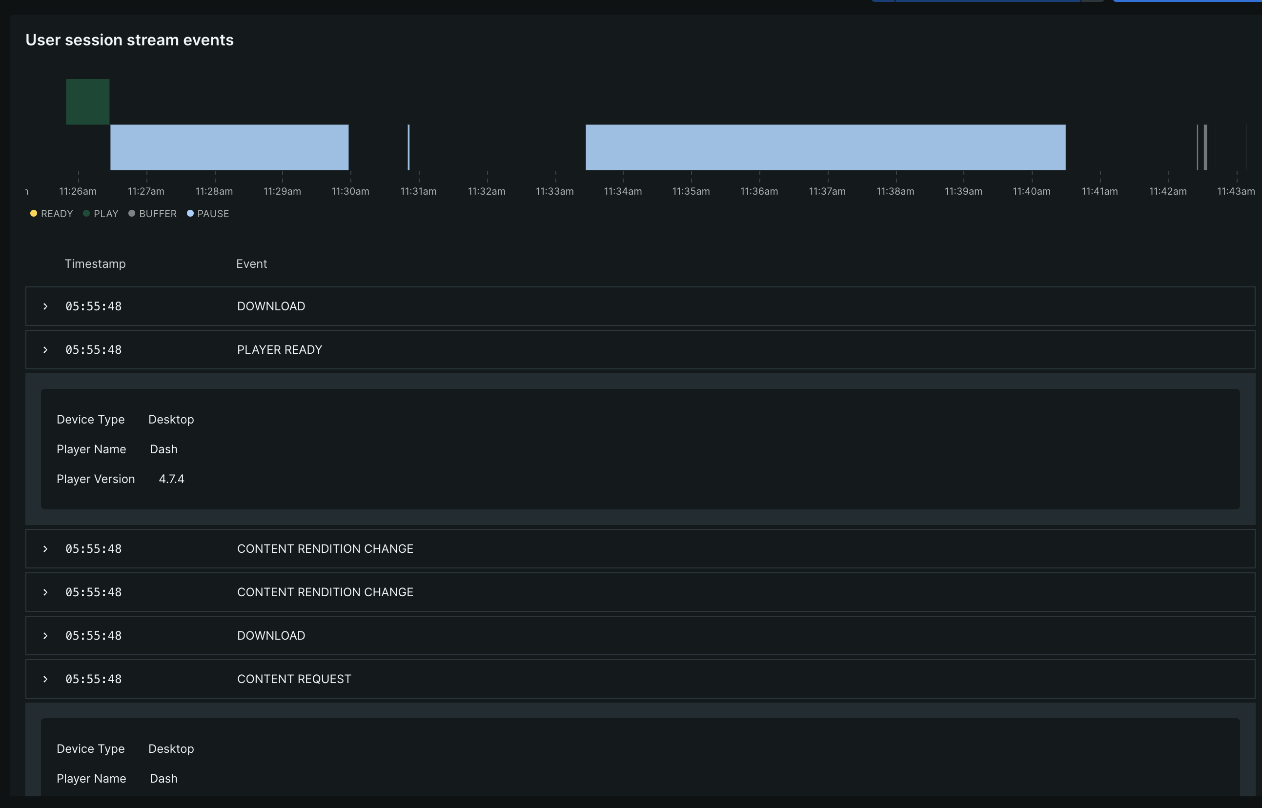
Task: Toggle the PAUSE legend series
Action: pyautogui.click(x=212, y=214)
